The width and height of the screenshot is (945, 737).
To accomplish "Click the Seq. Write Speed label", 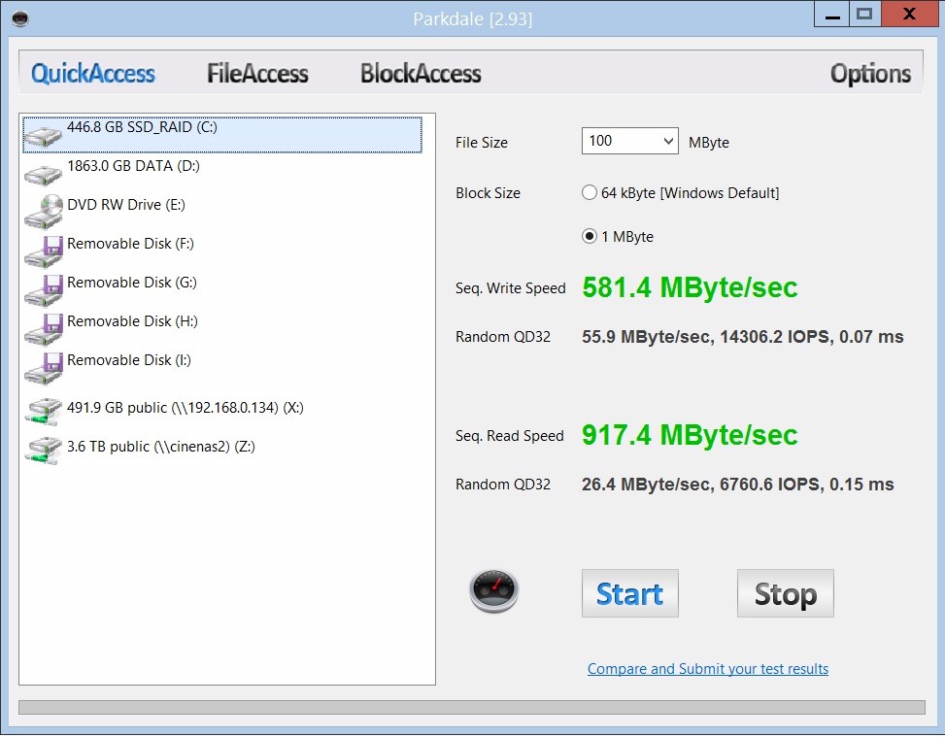I will pos(511,288).
